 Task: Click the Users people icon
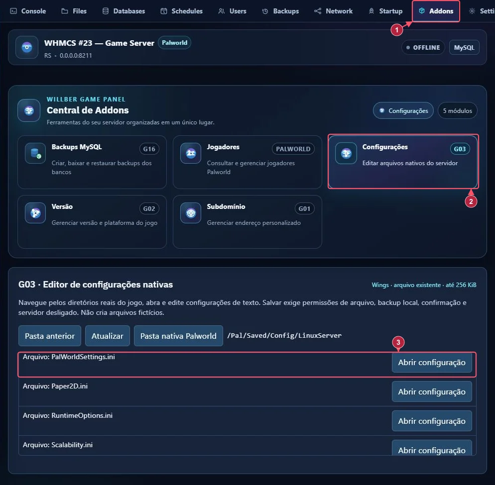click(x=222, y=11)
